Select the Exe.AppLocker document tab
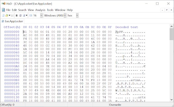This screenshot has width=174, height=107. [x=12, y=21]
